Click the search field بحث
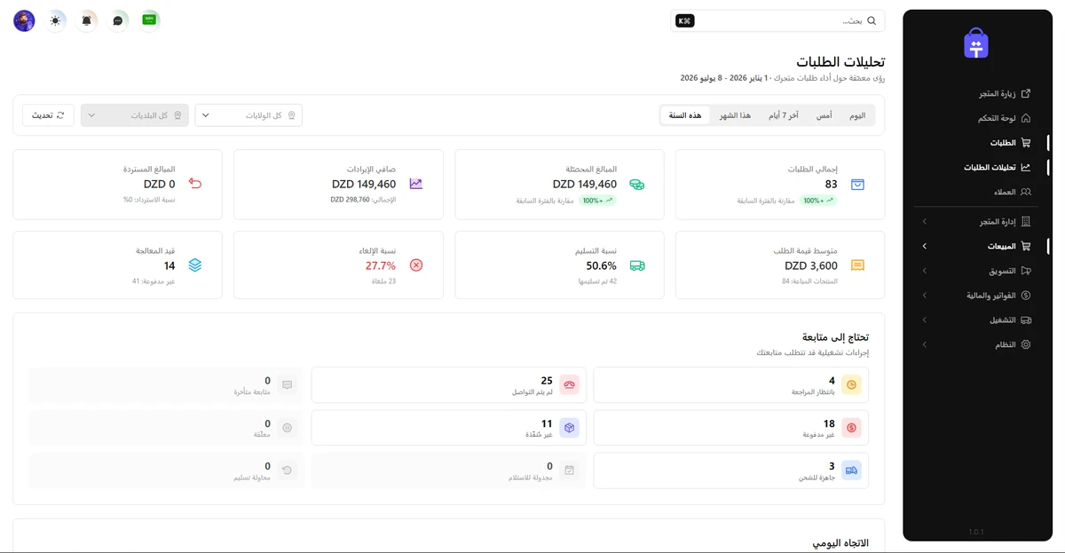This screenshot has width=1065, height=553. tap(777, 20)
